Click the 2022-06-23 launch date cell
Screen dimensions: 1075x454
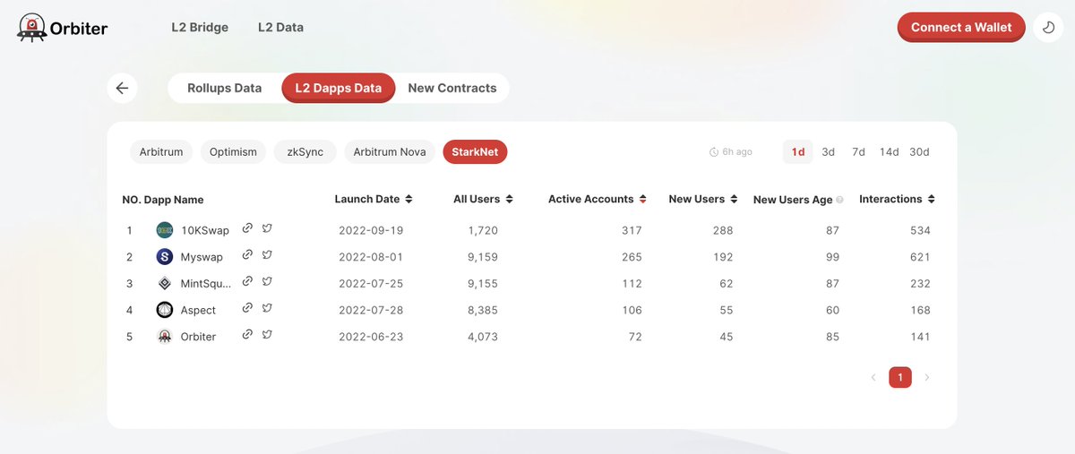pyautogui.click(x=371, y=337)
